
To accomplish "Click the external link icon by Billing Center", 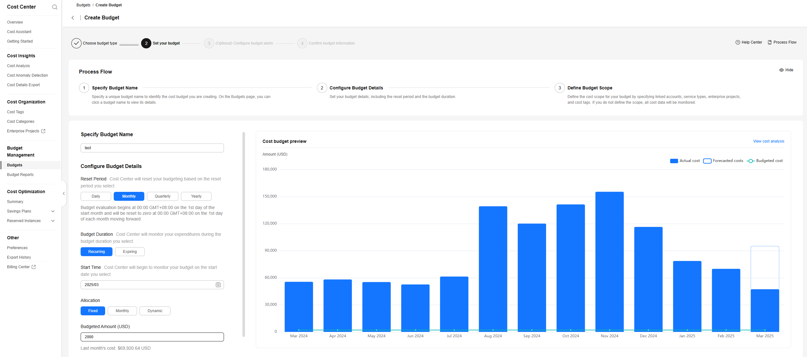I will (34, 267).
